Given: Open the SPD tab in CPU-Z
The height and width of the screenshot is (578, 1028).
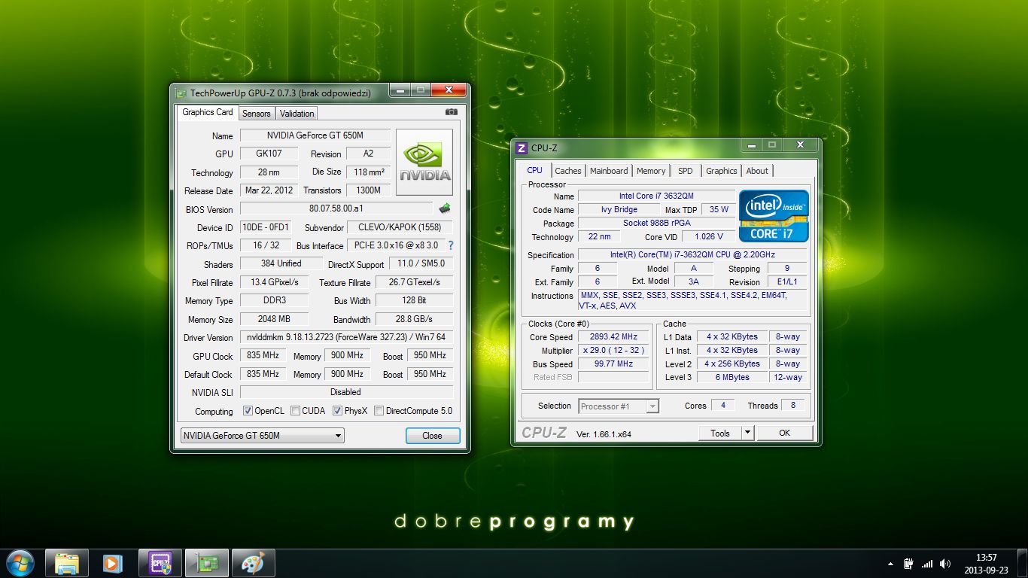Looking at the screenshot, I should click(x=686, y=171).
